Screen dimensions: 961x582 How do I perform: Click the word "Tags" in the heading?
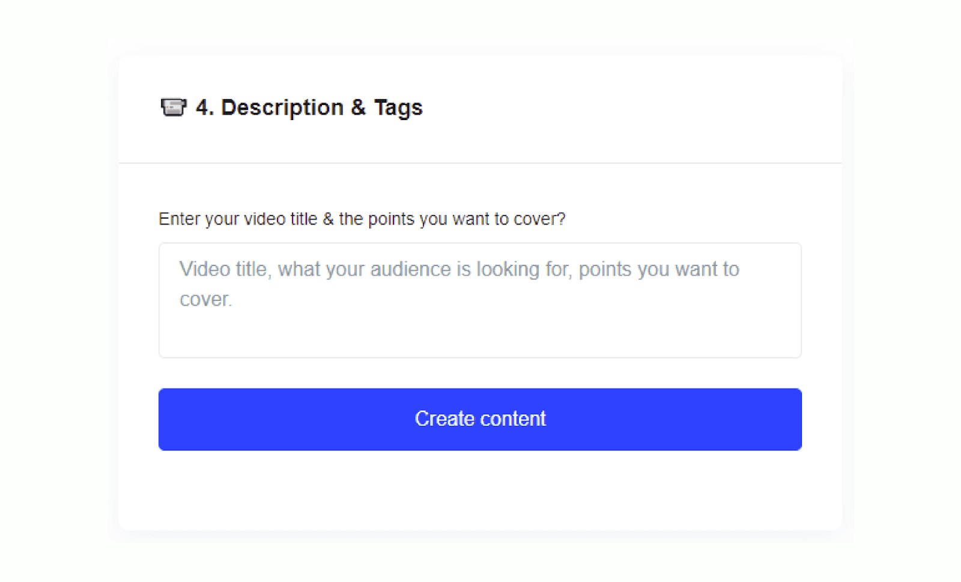coord(398,108)
